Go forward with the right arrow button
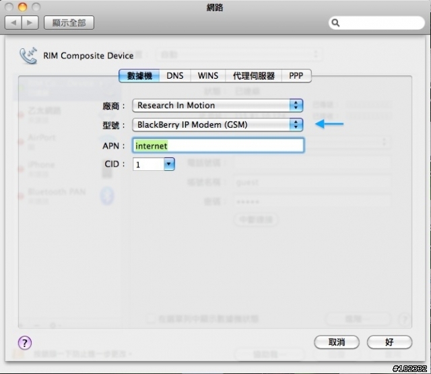431x374 pixels. (30, 22)
